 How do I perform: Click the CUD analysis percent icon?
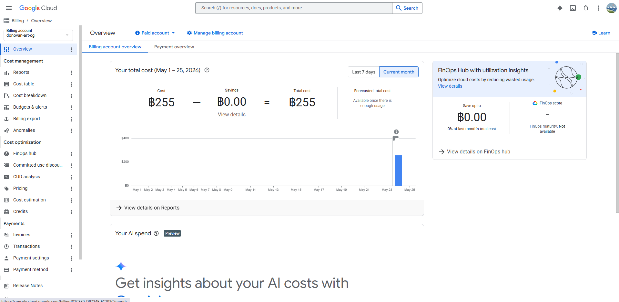click(6, 177)
